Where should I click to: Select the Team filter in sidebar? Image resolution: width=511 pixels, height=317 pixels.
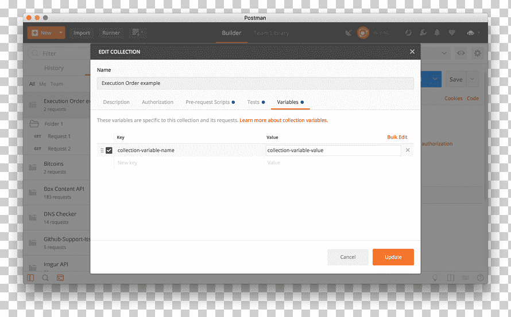coord(57,84)
